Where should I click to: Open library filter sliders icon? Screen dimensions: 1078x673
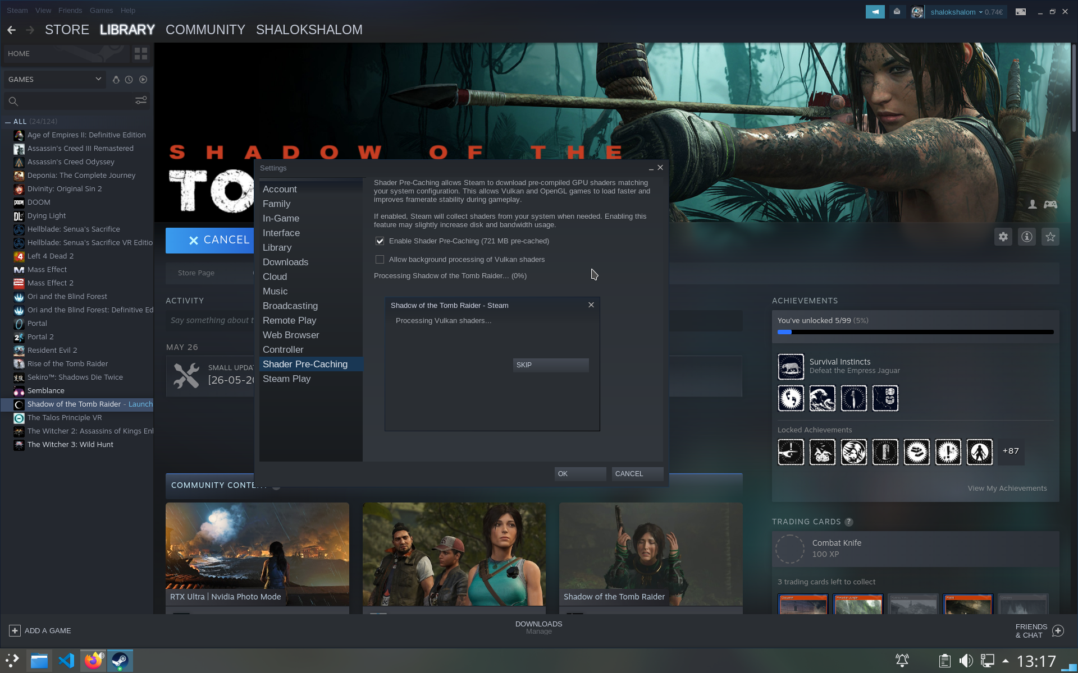point(140,100)
